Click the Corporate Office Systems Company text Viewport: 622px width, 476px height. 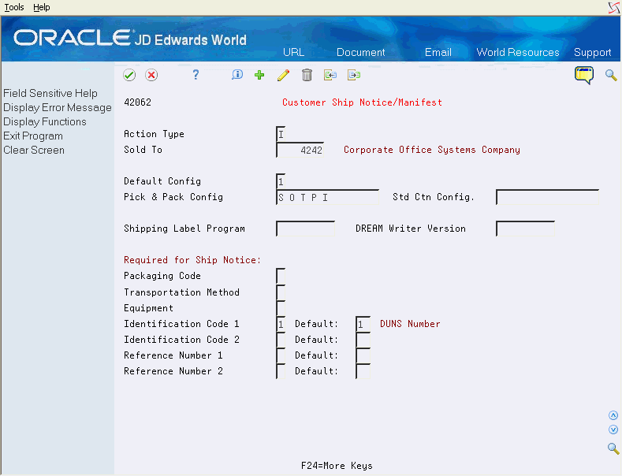tap(432, 150)
